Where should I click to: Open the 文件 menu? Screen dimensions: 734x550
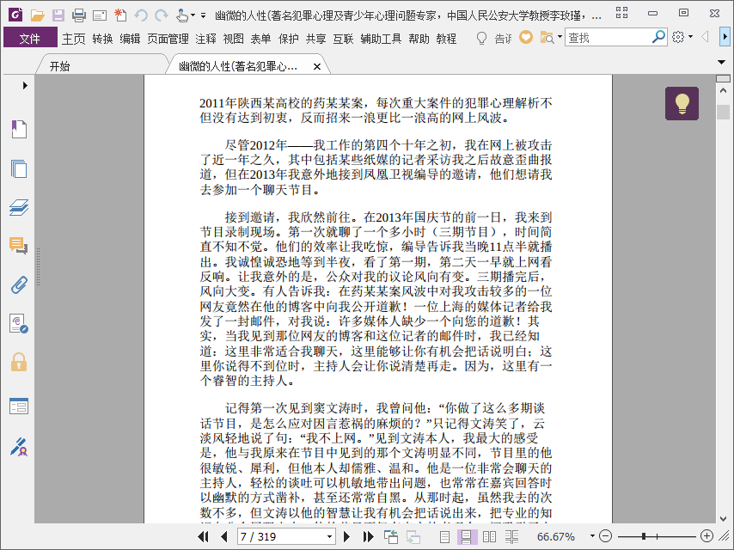30,39
